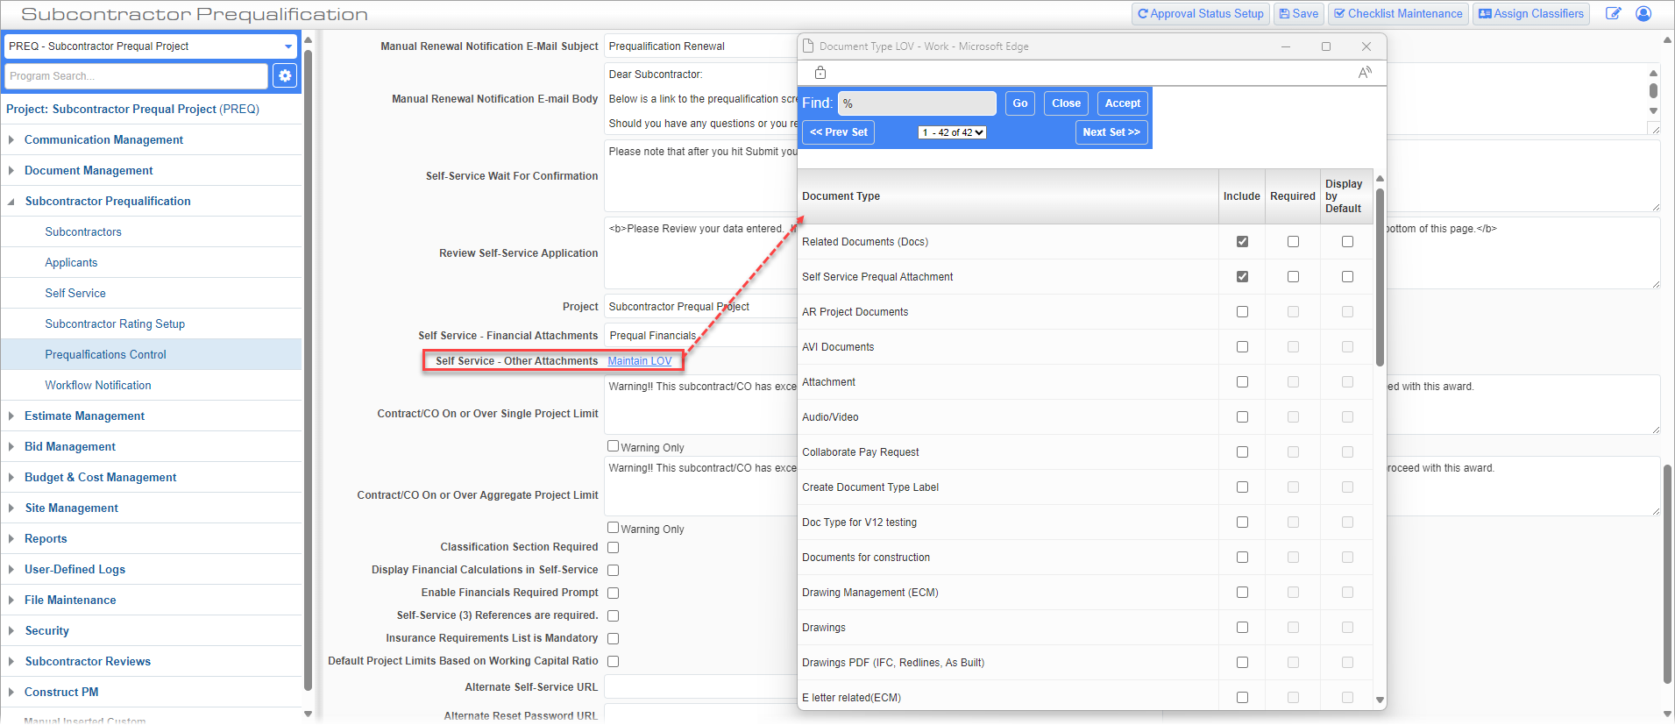The height and width of the screenshot is (725, 1675).
Task: Click the LOV popup vertical scrollbar
Action: (1380, 276)
